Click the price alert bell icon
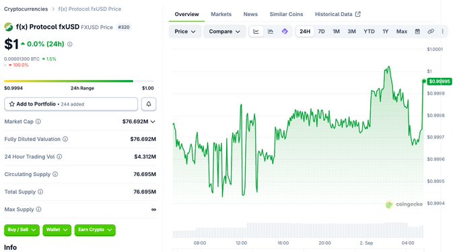The width and height of the screenshot is (457, 252). pyautogui.click(x=149, y=104)
